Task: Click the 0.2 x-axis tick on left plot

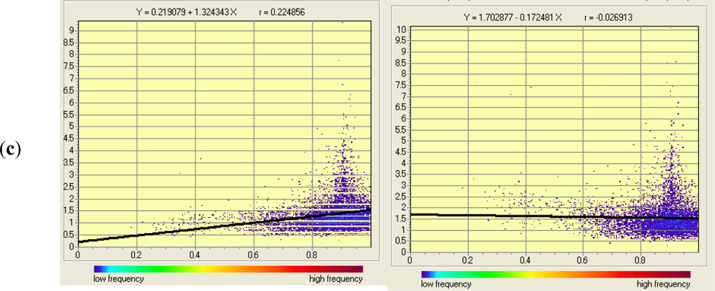Action: [x=136, y=254]
